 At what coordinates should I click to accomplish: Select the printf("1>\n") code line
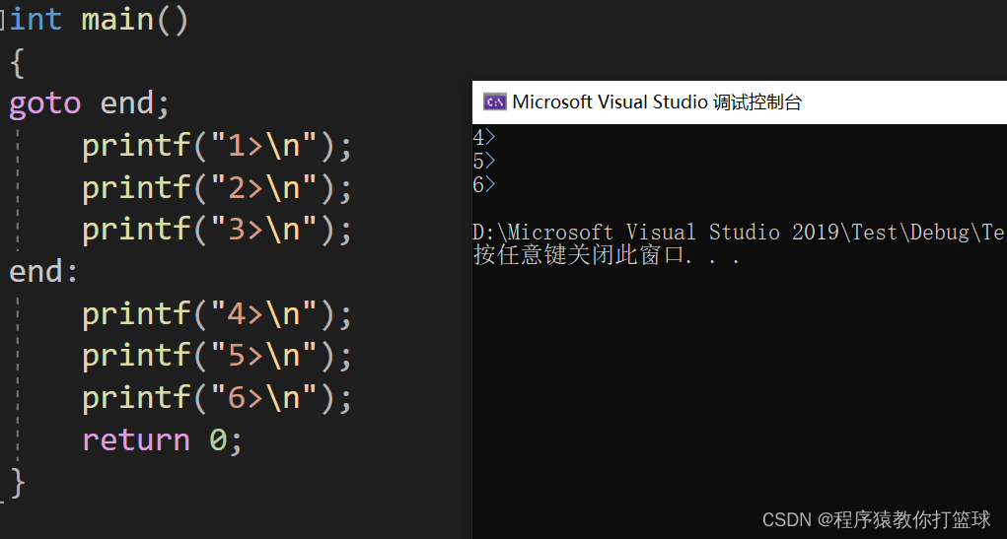coord(216,146)
